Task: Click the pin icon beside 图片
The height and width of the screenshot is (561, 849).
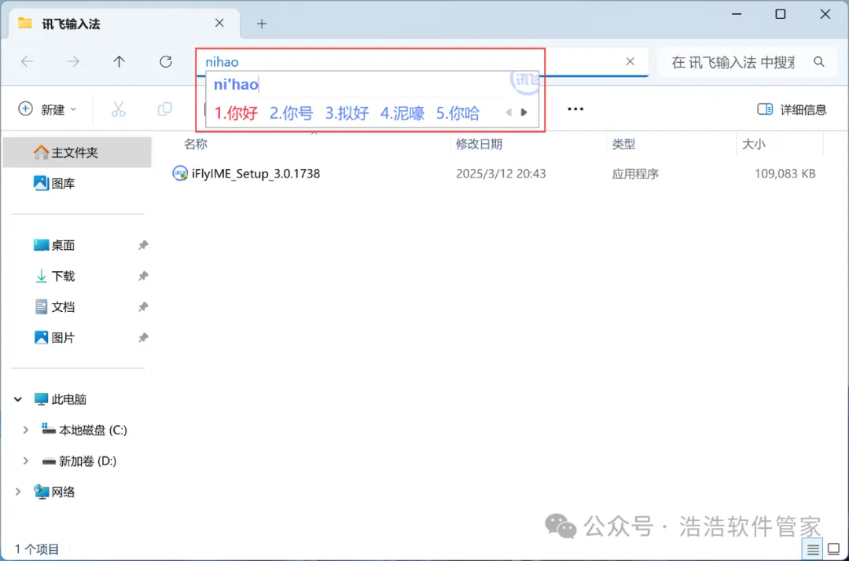Action: pyautogui.click(x=143, y=338)
